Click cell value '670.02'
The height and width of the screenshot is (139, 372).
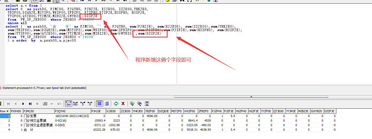(113, 130)
